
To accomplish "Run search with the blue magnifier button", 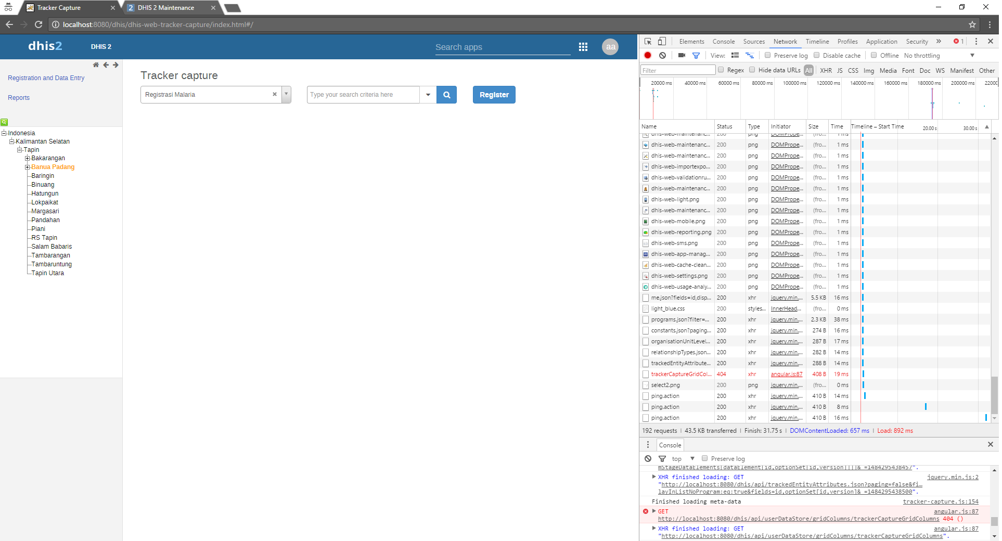I will tap(446, 95).
